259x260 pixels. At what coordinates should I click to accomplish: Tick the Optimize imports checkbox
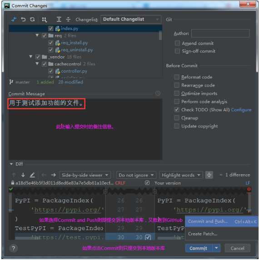pos(176,93)
